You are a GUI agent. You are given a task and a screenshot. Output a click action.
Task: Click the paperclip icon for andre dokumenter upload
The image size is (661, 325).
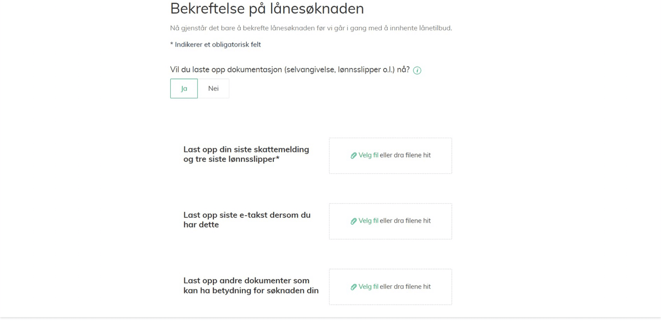(x=353, y=286)
